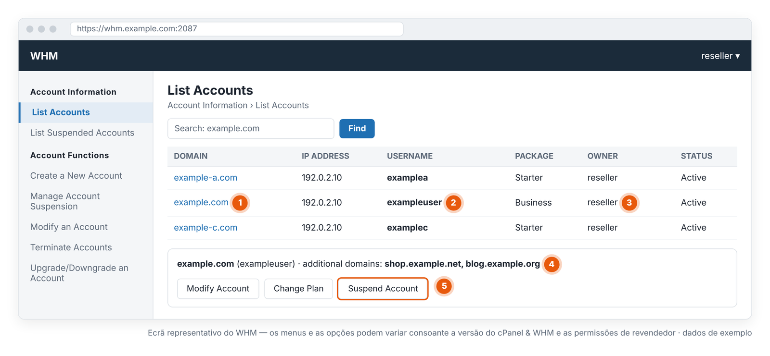Open the example-c.com domain link
Screen dimensions: 770x356
point(205,228)
